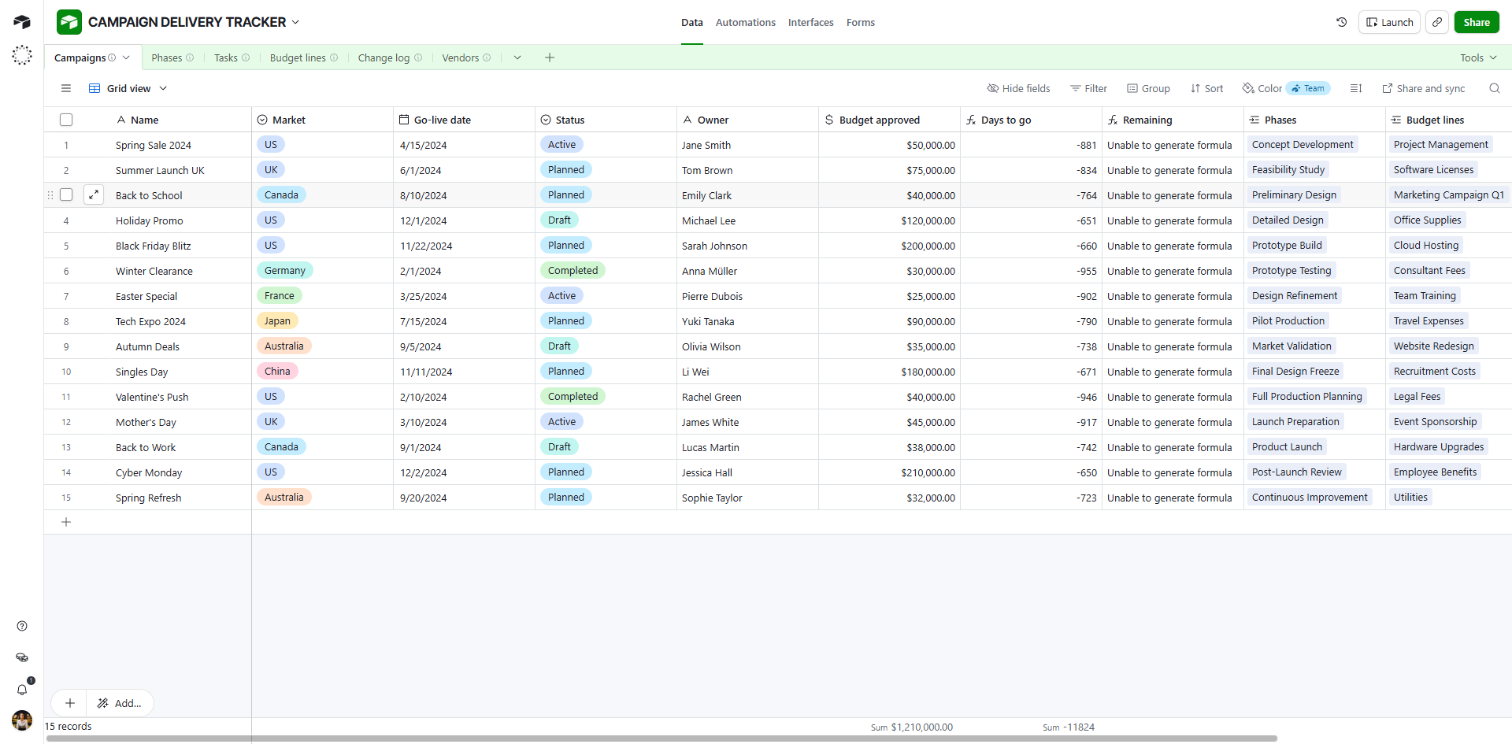Click Budget lines tab info icon
Viewport: 1512px width, 744px height.
click(334, 57)
